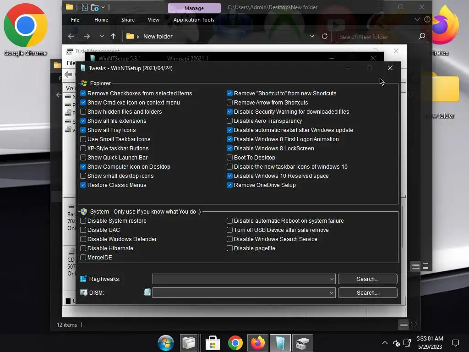Select New folder on desktop
This screenshot has height=352, width=469.
[x=443, y=96]
